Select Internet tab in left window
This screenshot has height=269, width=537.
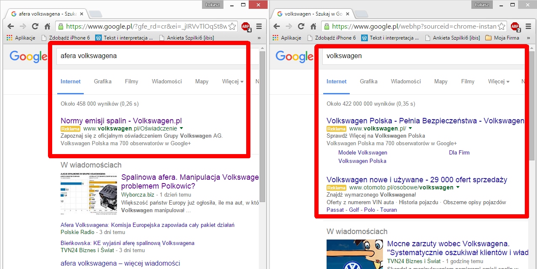[x=71, y=81]
